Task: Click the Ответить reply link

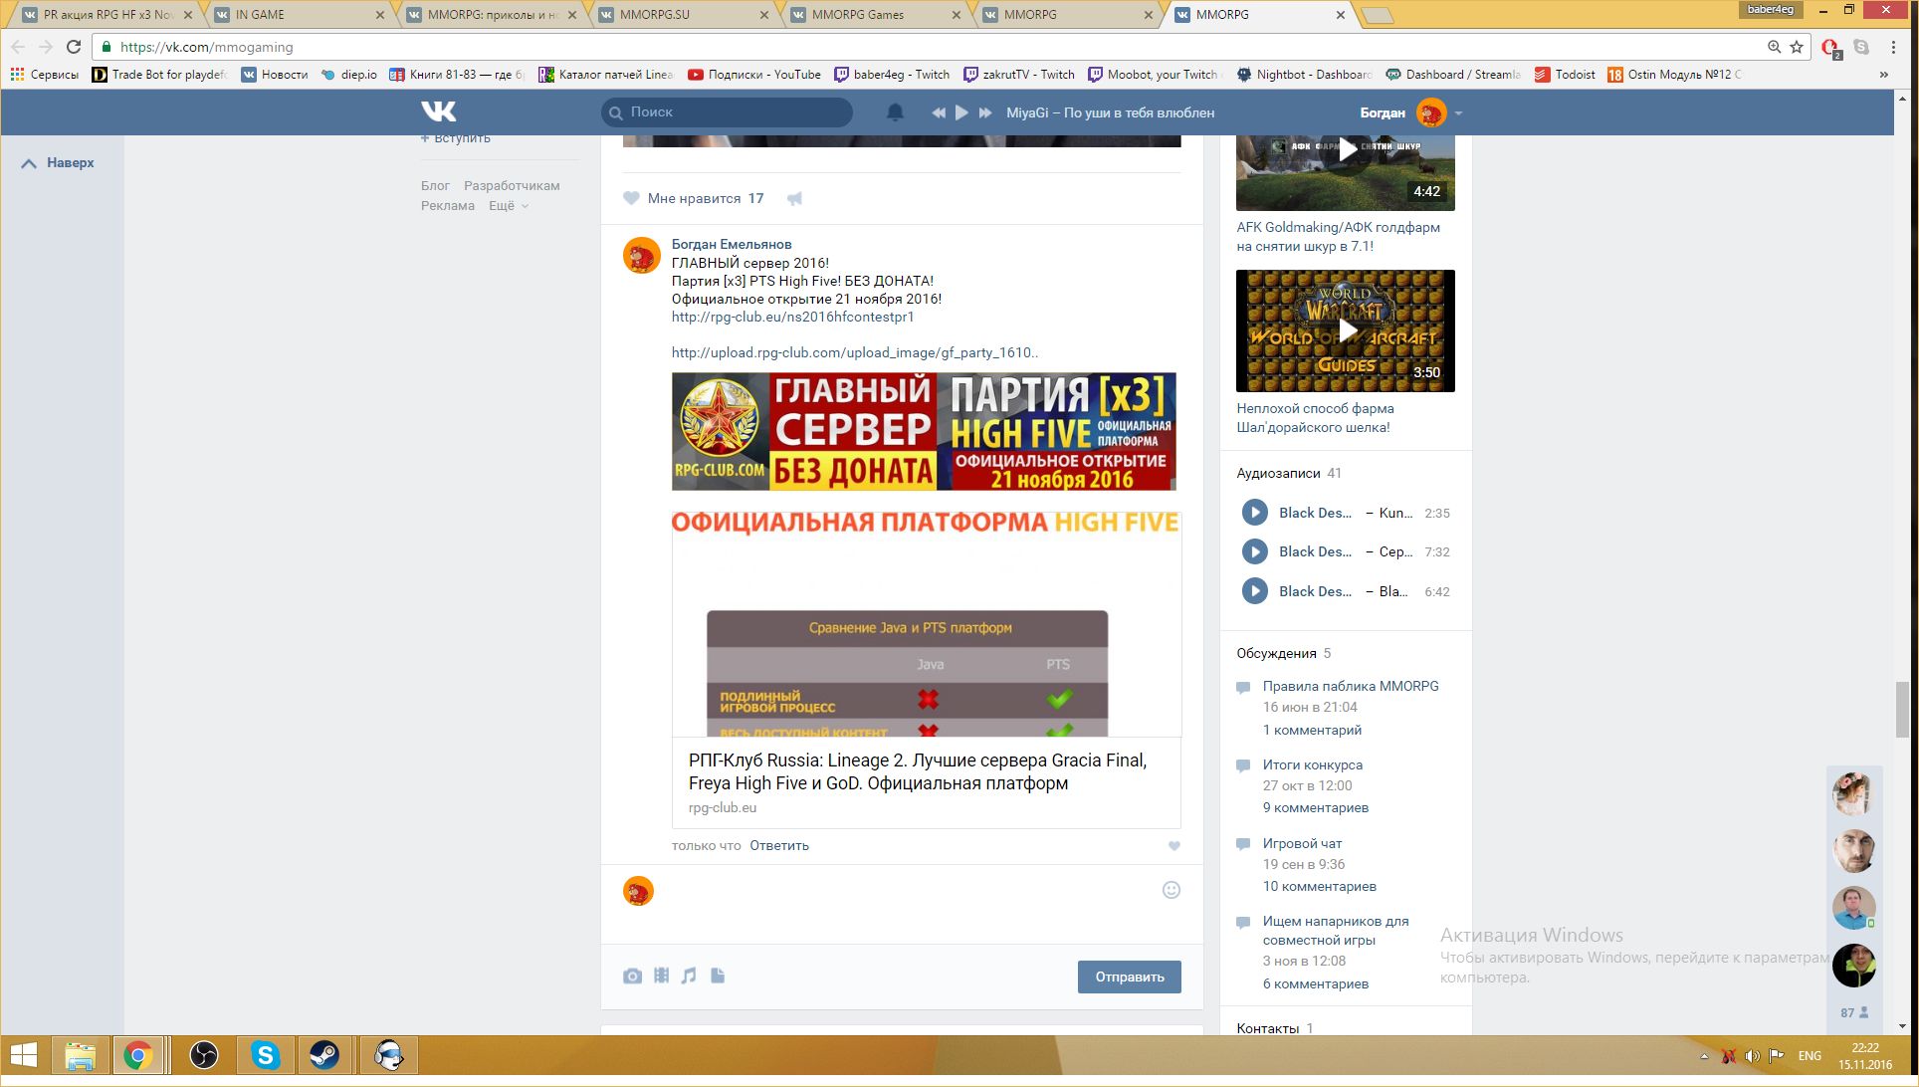Action: tap(778, 845)
